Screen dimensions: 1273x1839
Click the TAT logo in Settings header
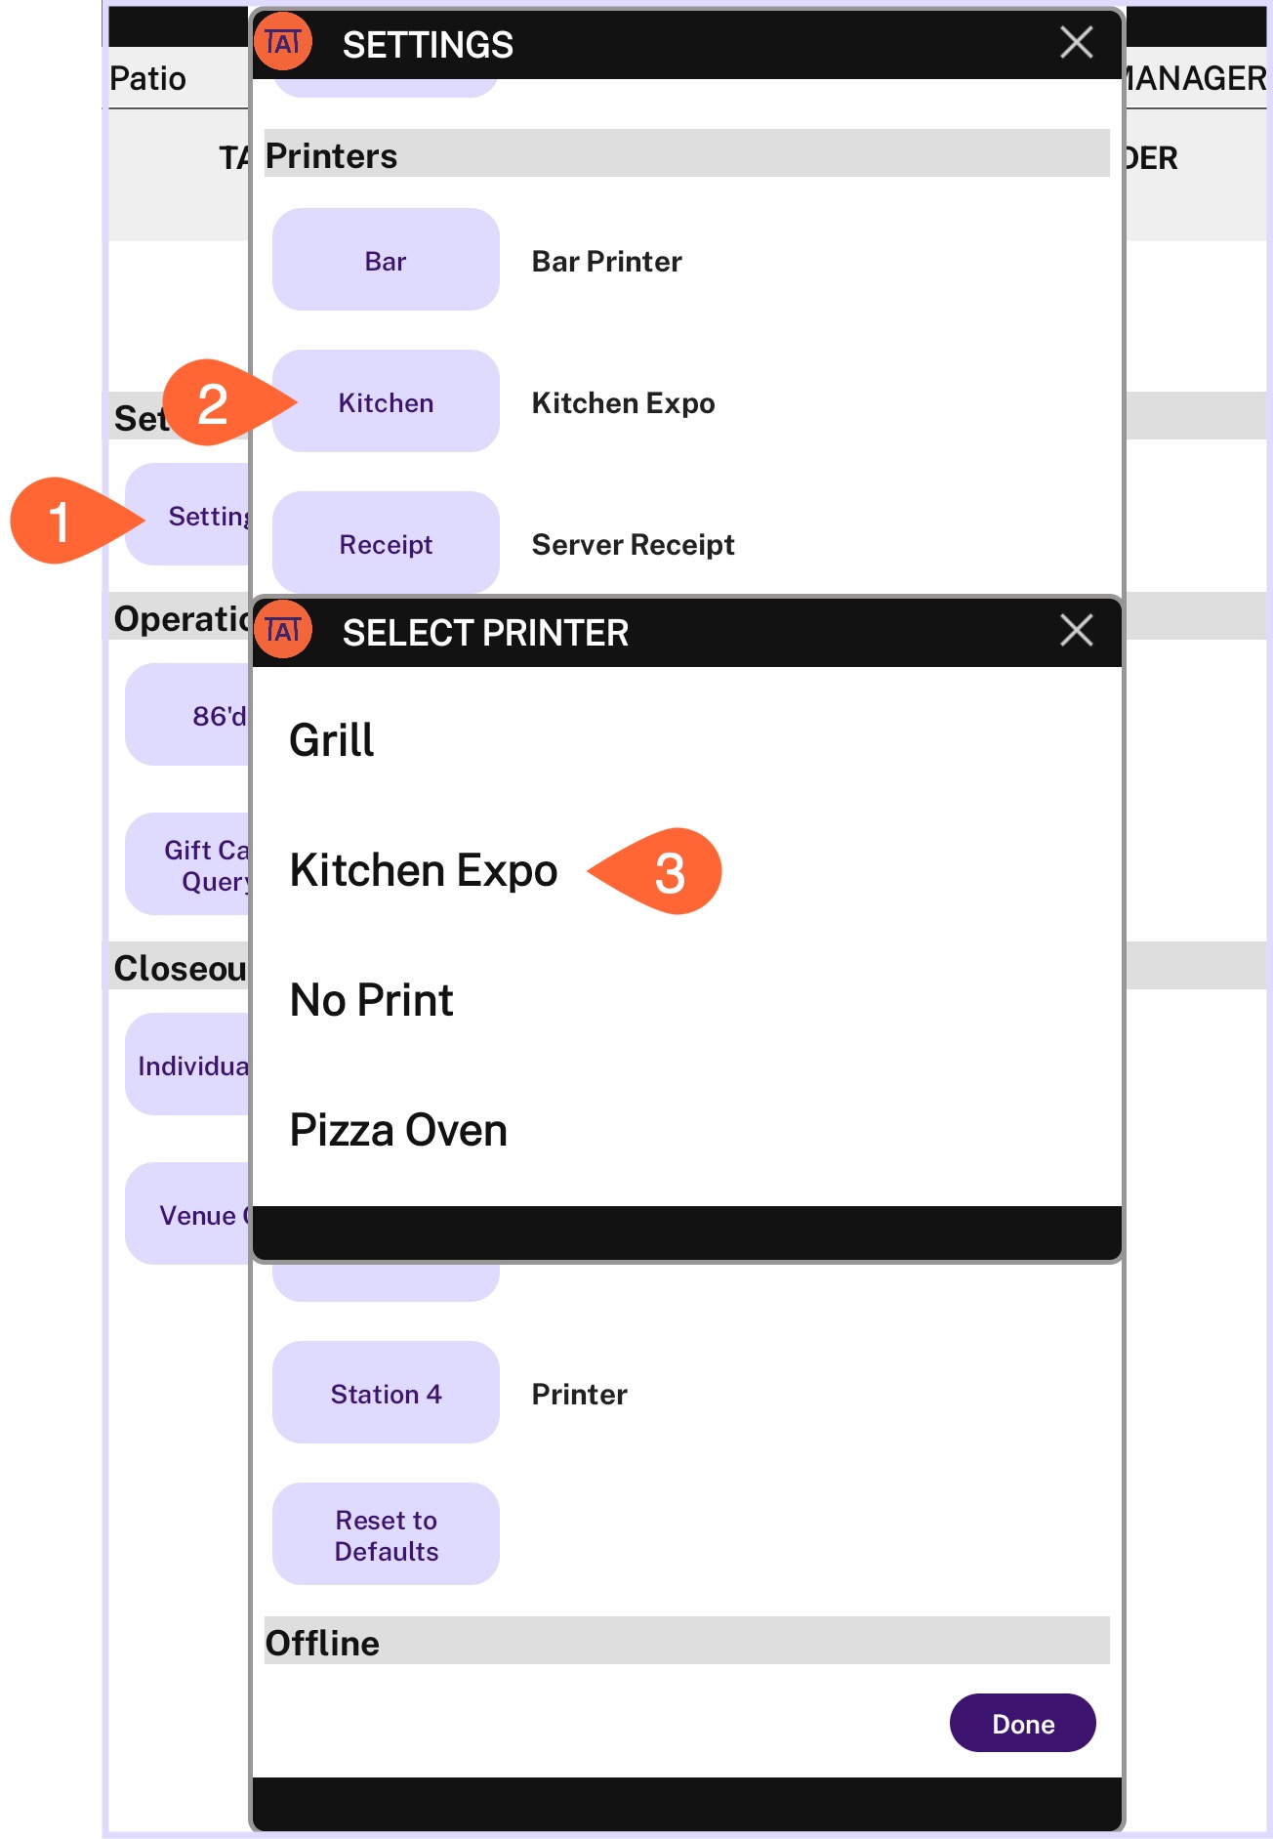coord(283,43)
